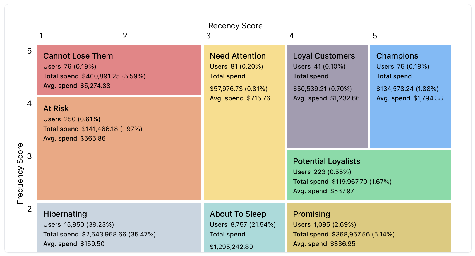
Task: Open the Potential Loyalists segment
Action: [x=327, y=161]
